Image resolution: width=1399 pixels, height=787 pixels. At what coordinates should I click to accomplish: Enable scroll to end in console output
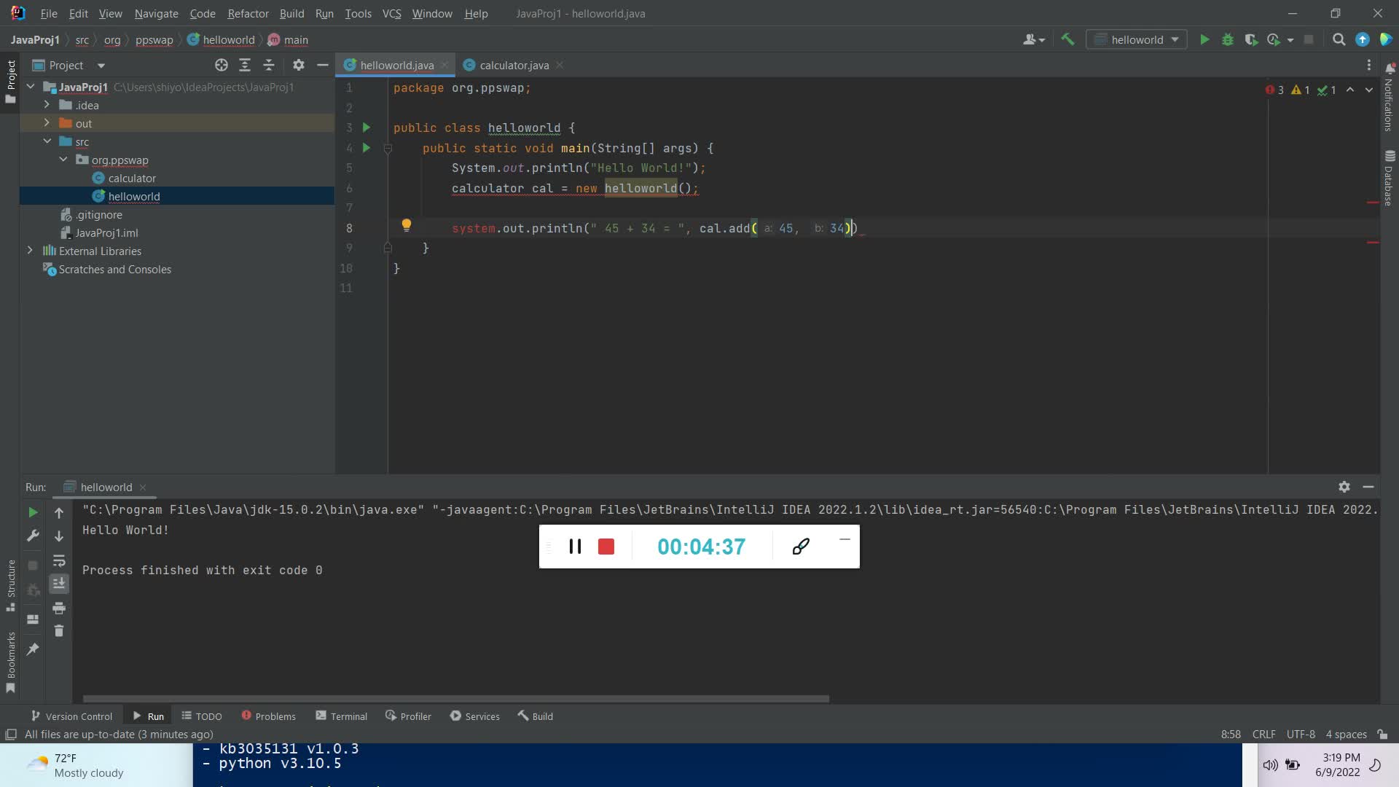[59, 583]
